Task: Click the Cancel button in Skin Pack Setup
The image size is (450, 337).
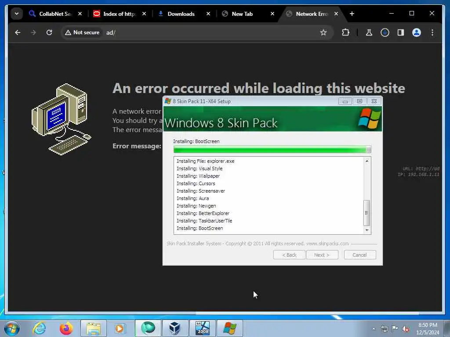Action: click(360, 255)
